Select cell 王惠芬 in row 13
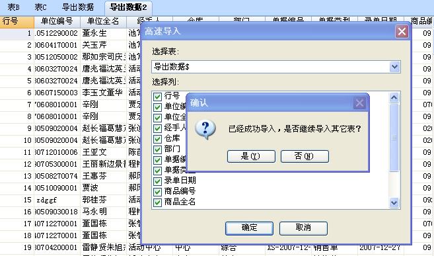This screenshot has width=434, height=256. 103,176
